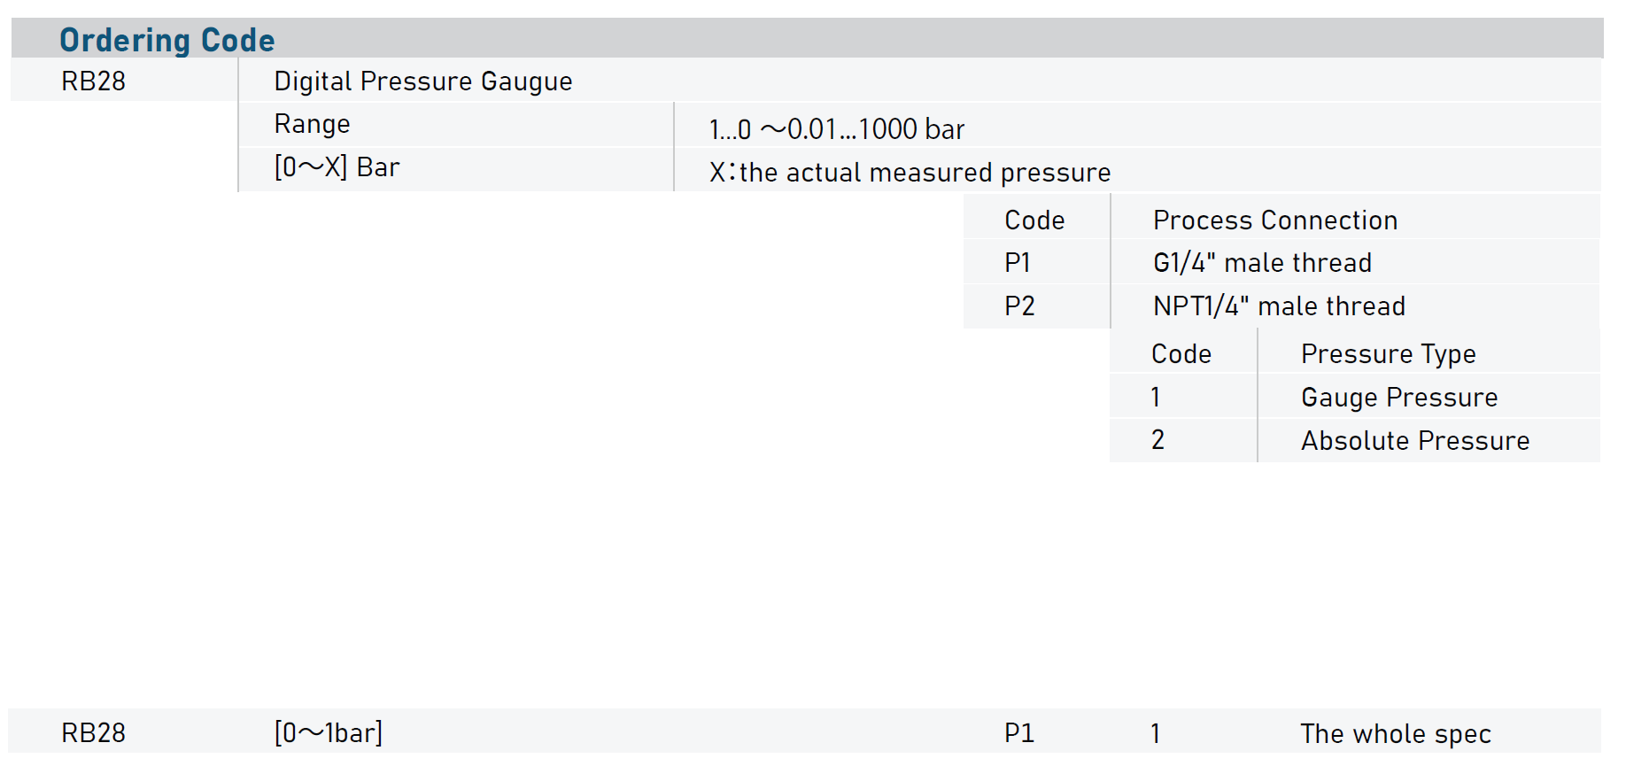This screenshot has width=1626, height=766.
Task: Click code 1 beside Gauge Pressure
Action: (1156, 398)
